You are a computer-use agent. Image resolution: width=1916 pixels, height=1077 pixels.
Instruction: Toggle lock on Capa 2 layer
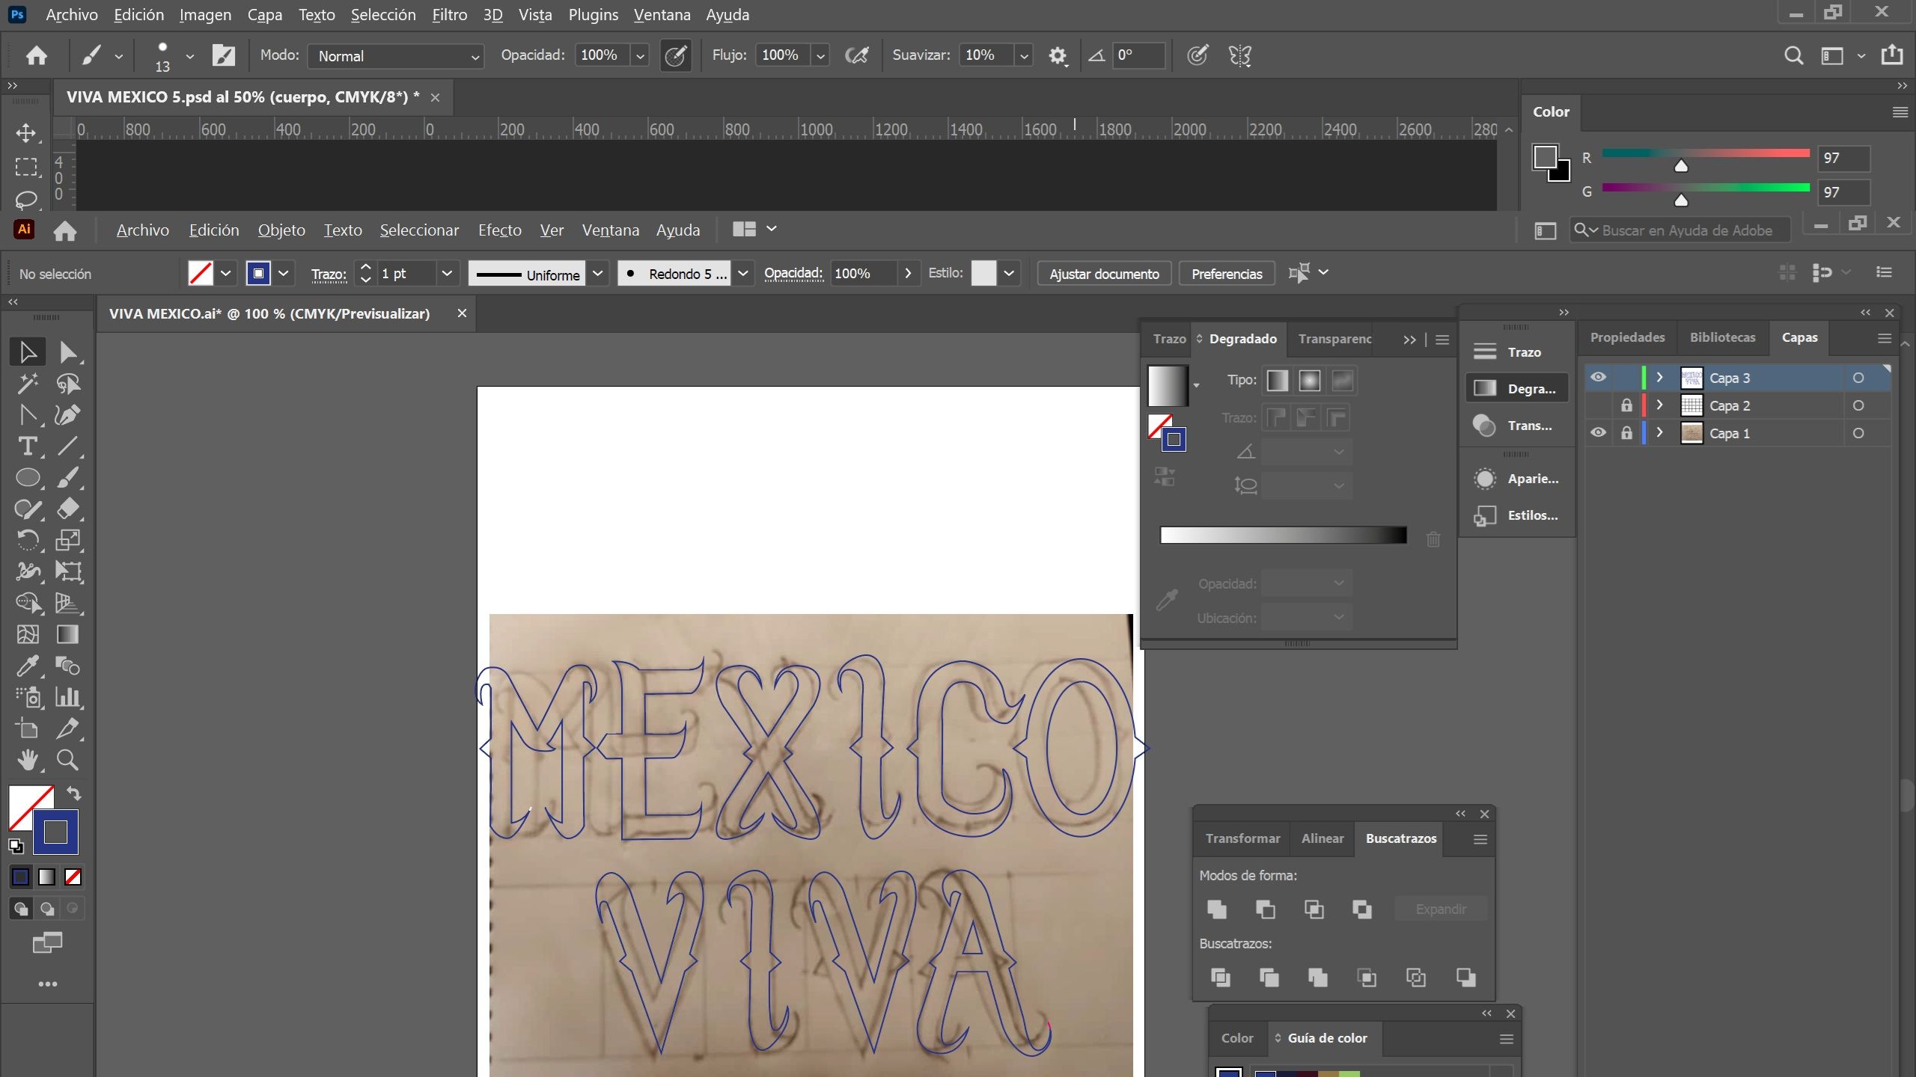coord(1626,405)
